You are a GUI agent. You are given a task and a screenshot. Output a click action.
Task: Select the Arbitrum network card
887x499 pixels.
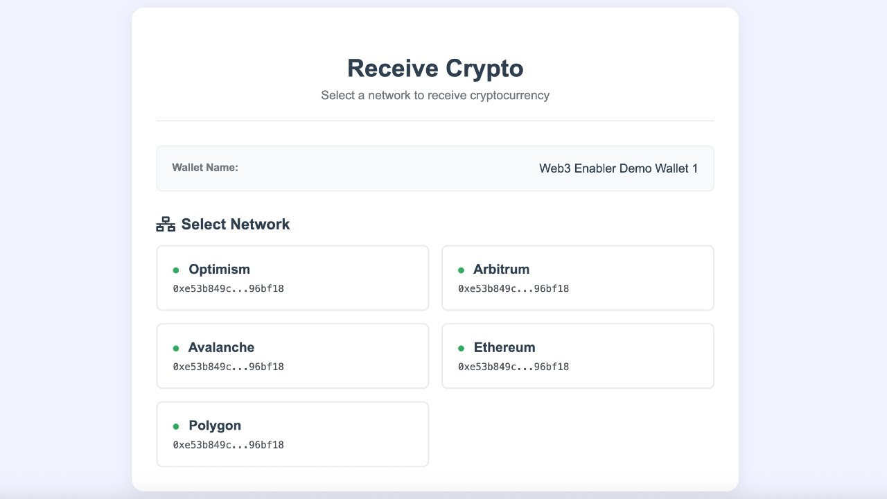pyautogui.click(x=578, y=278)
